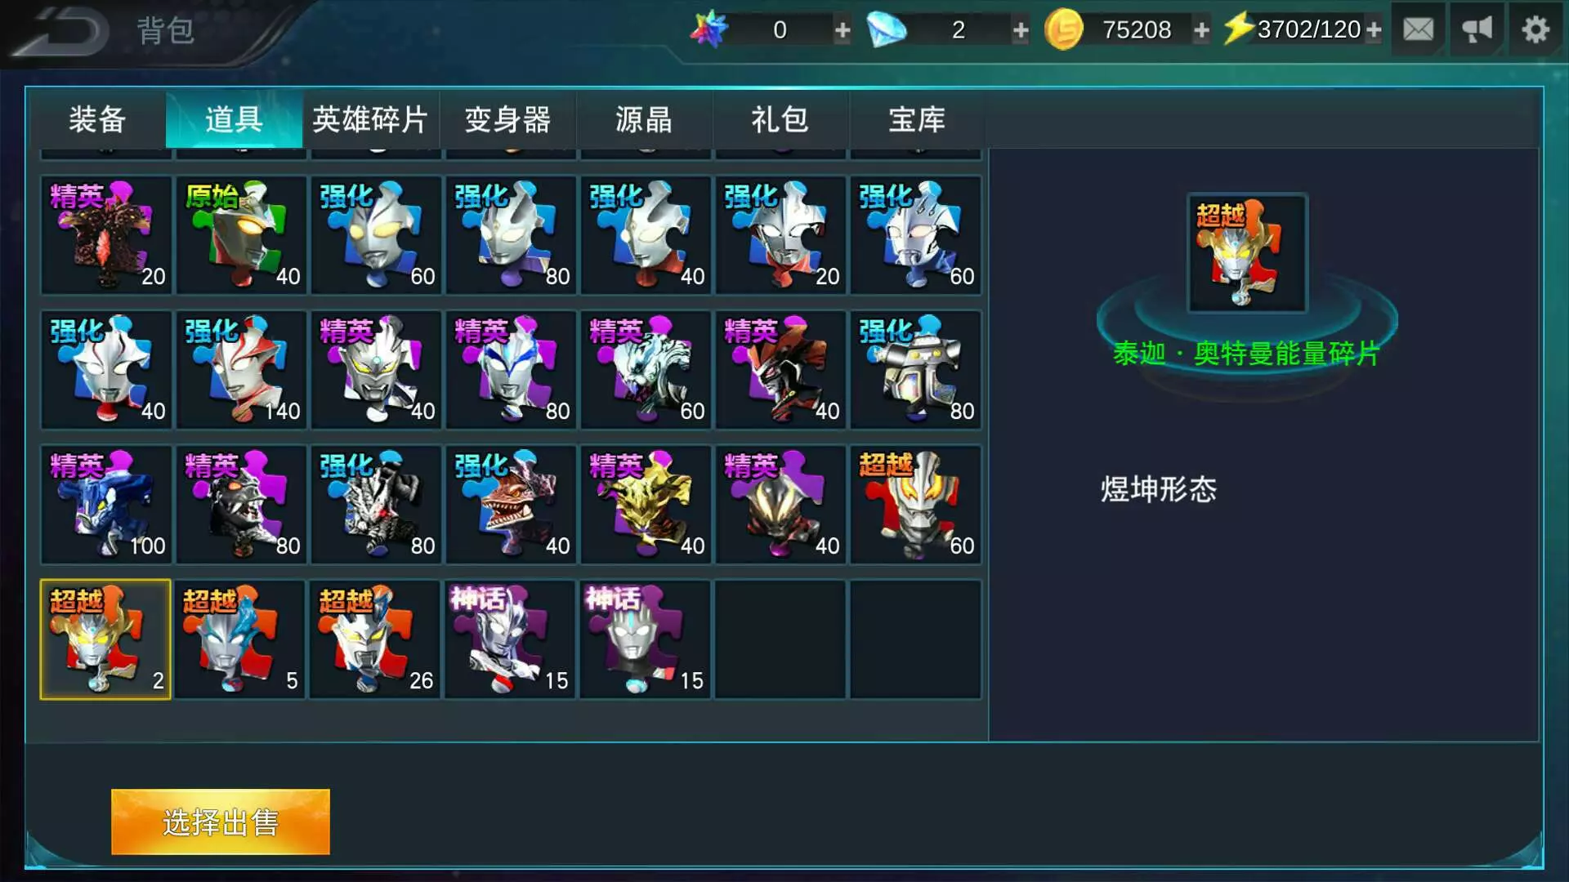Add energy with the lightning plus button
The width and height of the screenshot is (1569, 882).
pos(1374,31)
